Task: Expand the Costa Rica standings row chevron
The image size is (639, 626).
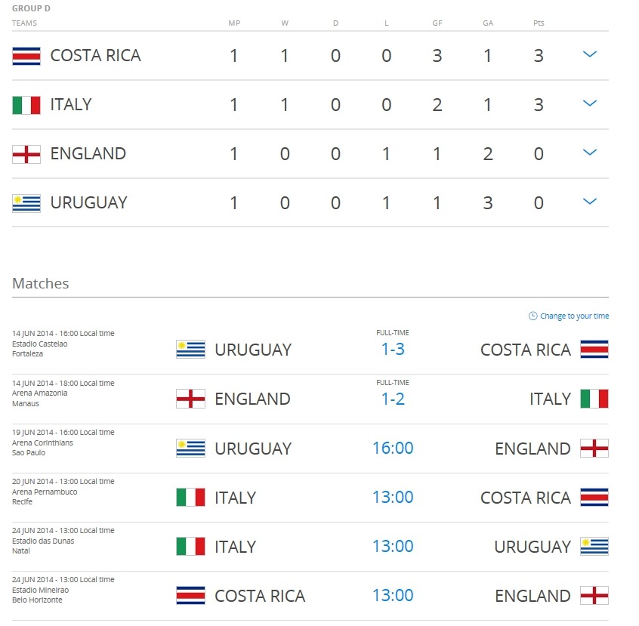Action: point(590,54)
